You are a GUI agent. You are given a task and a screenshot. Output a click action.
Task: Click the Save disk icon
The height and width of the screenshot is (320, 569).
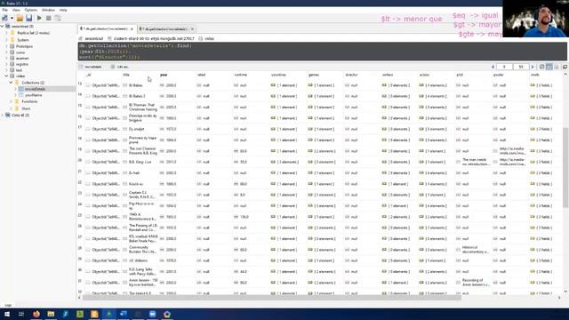click(29, 18)
